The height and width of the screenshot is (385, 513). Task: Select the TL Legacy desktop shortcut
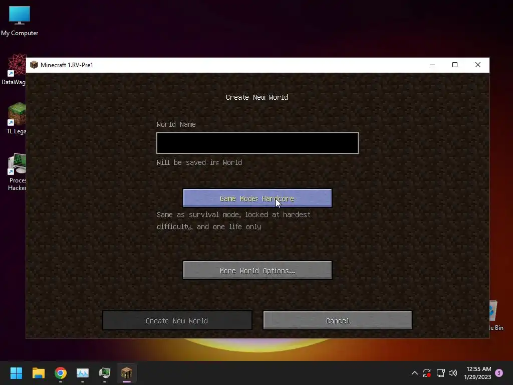tap(16, 118)
